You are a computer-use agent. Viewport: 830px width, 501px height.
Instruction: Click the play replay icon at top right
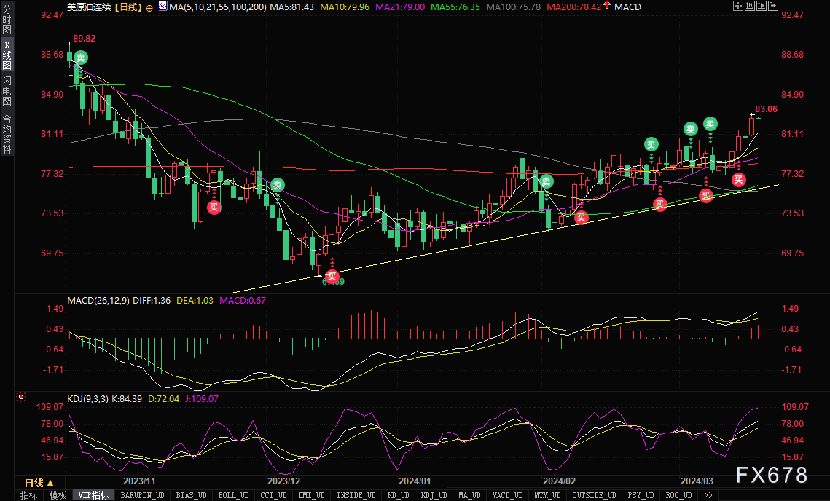[762, 7]
